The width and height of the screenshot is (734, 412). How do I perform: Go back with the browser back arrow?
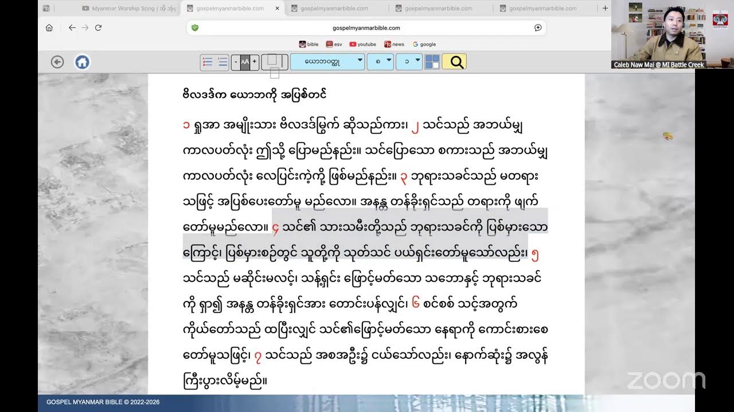pos(72,27)
